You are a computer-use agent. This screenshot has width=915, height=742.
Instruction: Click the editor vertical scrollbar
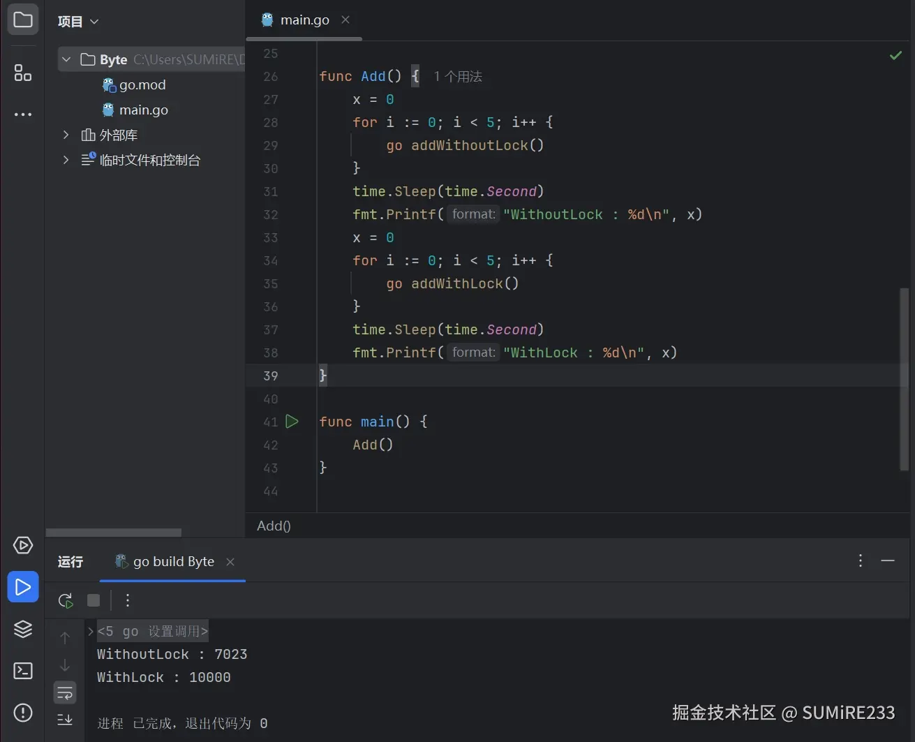(x=904, y=379)
